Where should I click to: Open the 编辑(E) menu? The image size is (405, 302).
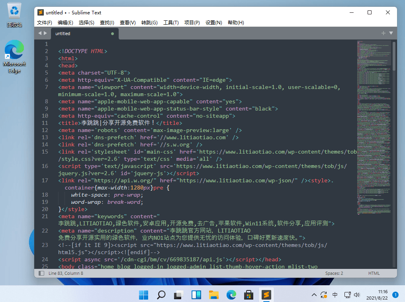tap(65, 22)
